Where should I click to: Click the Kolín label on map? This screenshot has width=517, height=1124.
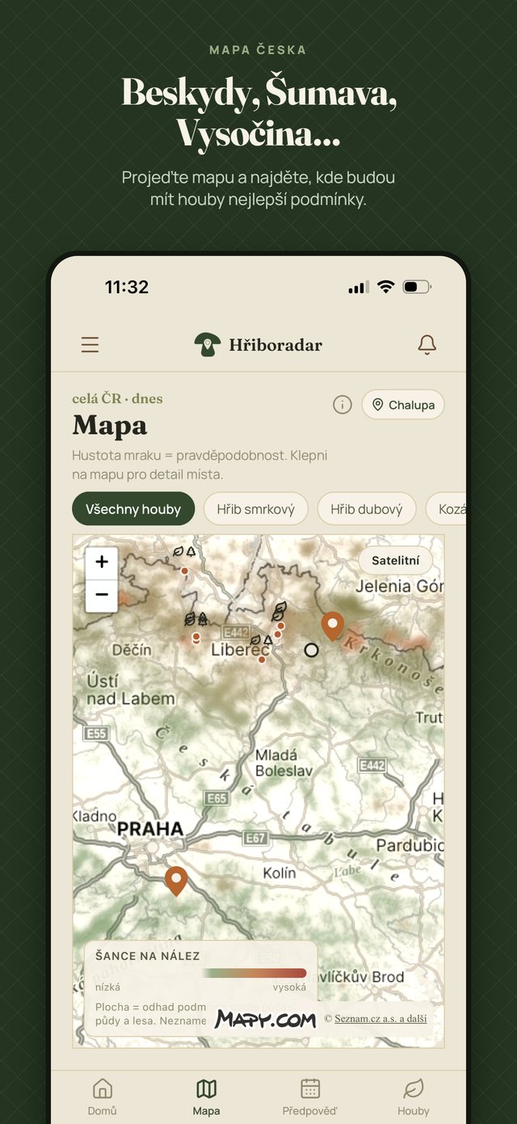coord(280,874)
